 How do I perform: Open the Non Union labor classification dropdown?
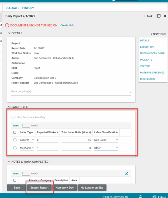[117, 140]
